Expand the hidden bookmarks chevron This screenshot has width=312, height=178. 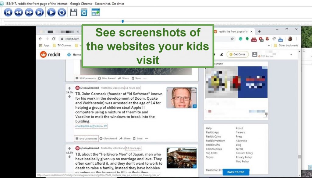(269, 46)
